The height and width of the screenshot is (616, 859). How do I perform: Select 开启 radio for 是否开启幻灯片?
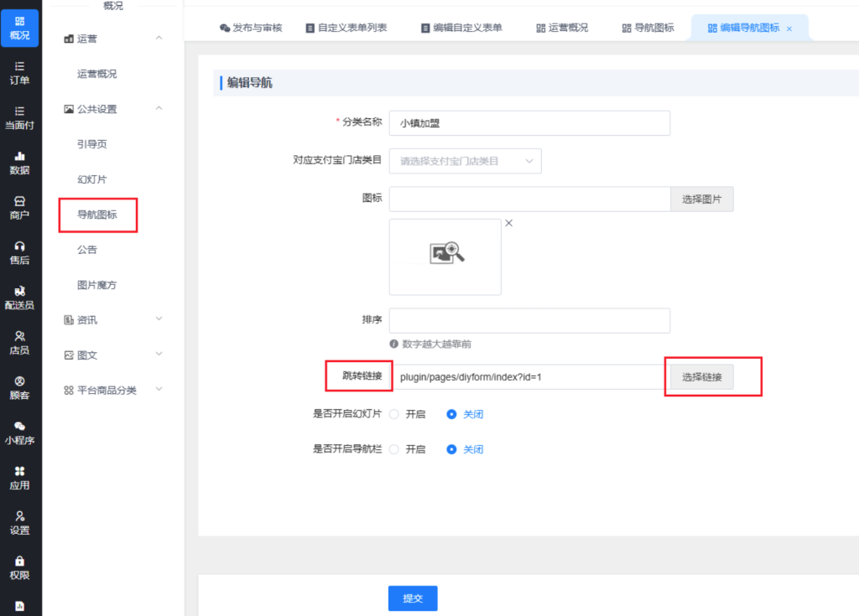pyautogui.click(x=394, y=414)
